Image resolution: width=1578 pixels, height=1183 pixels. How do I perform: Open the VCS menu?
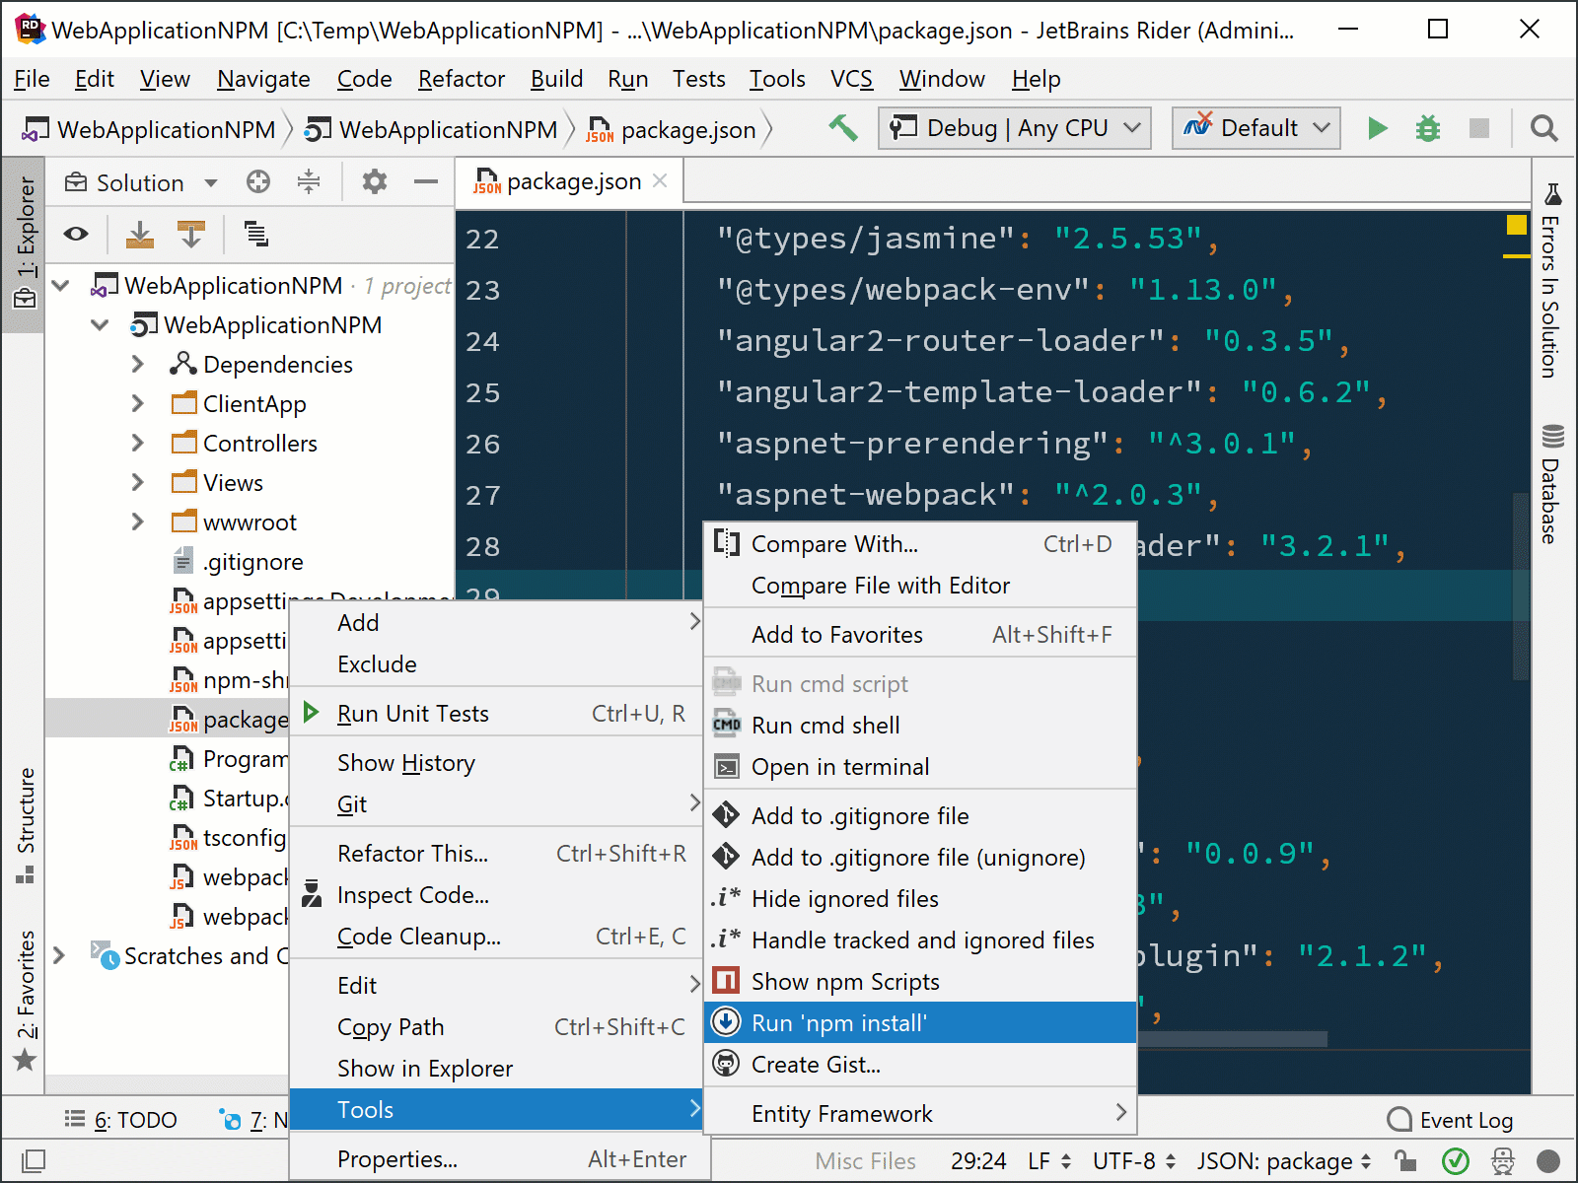[x=850, y=79]
